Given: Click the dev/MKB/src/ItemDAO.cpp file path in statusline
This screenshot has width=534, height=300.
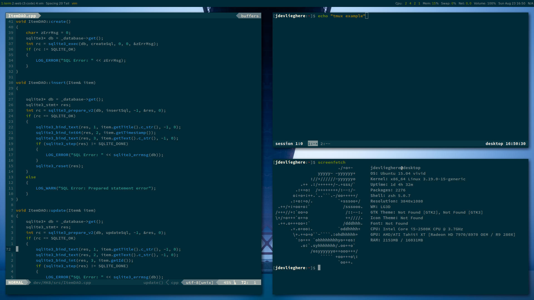Looking at the screenshot, I should point(62,282).
